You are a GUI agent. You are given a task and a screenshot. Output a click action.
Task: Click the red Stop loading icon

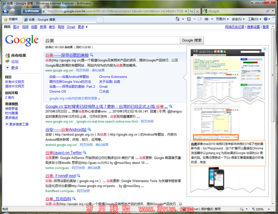(197, 11)
